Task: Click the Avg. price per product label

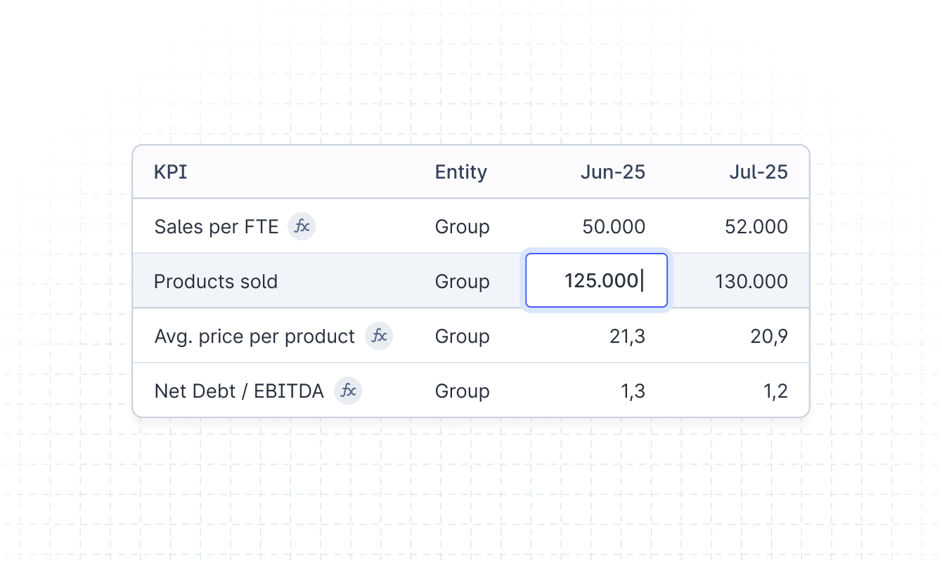Action: click(254, 336)
